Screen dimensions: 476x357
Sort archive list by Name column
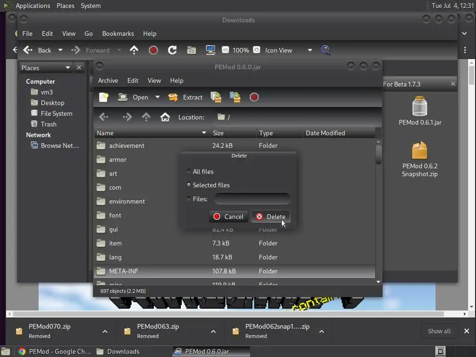coord(152,133)
